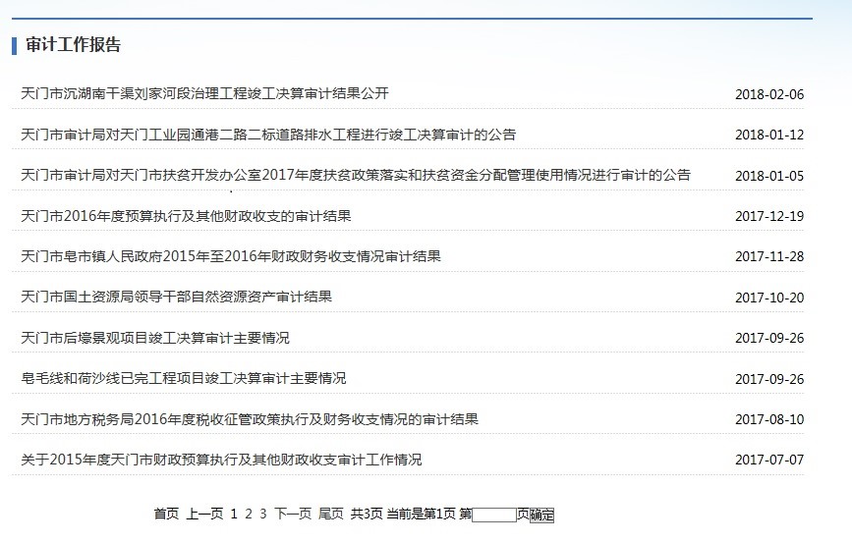Open the 皂市镇人民政府 2015年至2016年 audit result
The width and height of the screenshot is (852, 543).
pyautogui.click(x=231, y=256)
